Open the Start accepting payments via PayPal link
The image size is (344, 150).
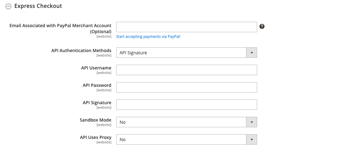tap(148, 37)
